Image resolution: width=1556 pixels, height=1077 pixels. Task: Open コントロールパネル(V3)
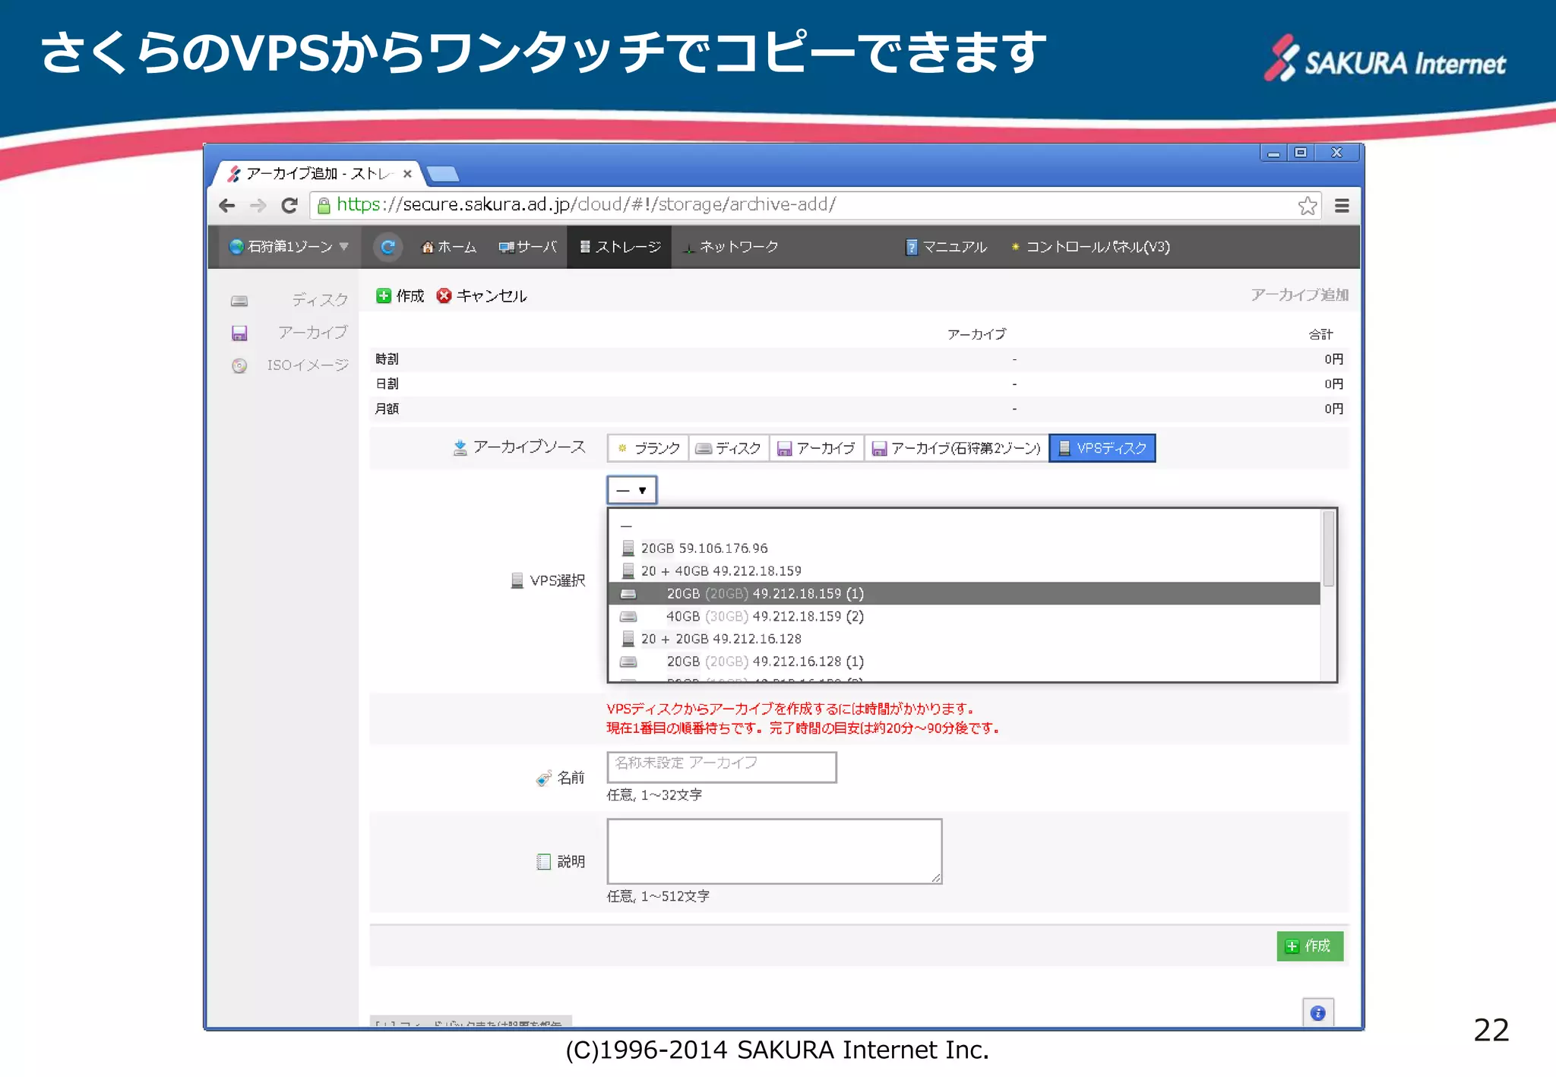coord(1090,247)
